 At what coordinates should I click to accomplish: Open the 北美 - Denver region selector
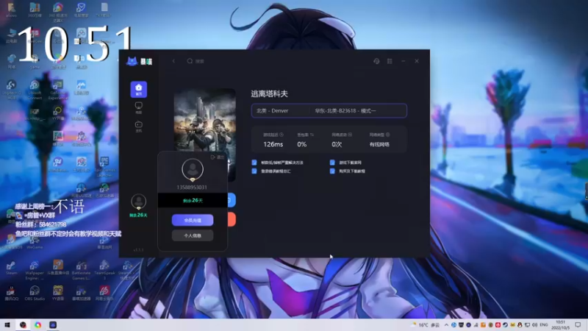click(x=280, y=111)
